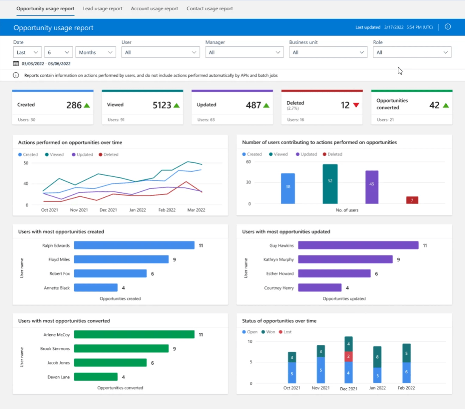Toggle the Viewed legend in users contributing chart
This screenshot has height=409, width=465.
coord(277,154)
